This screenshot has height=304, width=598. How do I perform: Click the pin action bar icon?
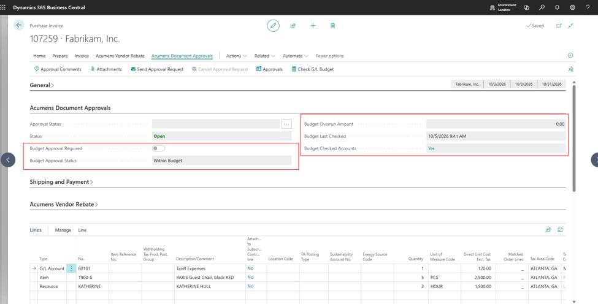tap(570, 69)
